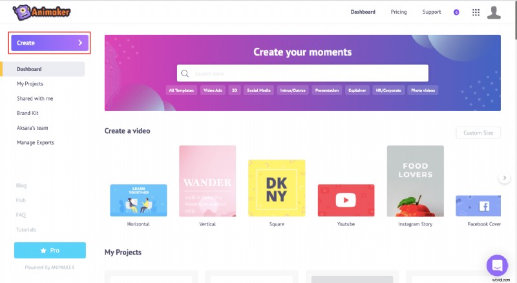This screenshot has height=283, width=517.
Task: Filter by Video Ads tag
Action: pos(213,90)
